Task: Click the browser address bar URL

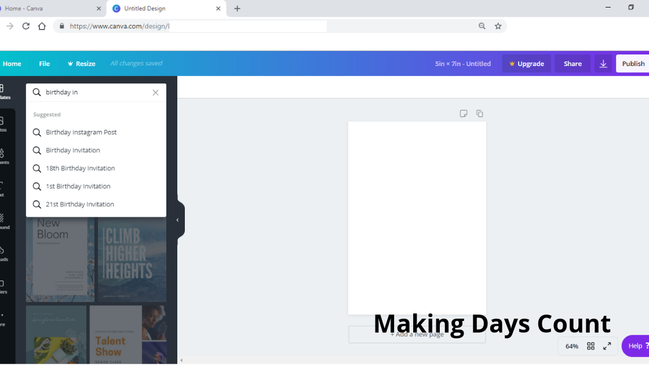Action: pos(119,26)
